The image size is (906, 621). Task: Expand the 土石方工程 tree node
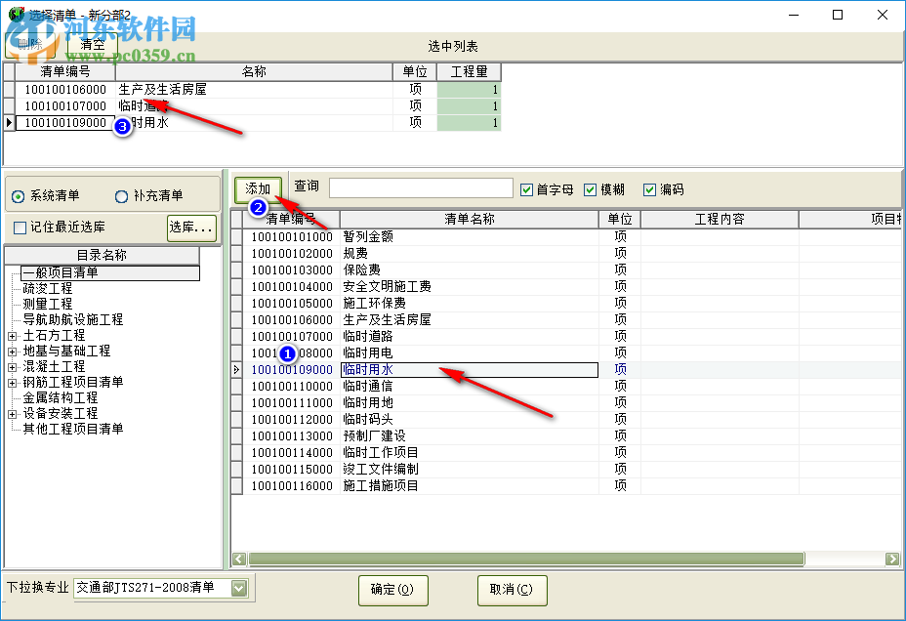point(12,335)
